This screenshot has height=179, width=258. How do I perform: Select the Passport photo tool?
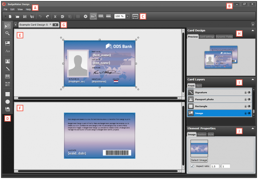pos(7,61)
